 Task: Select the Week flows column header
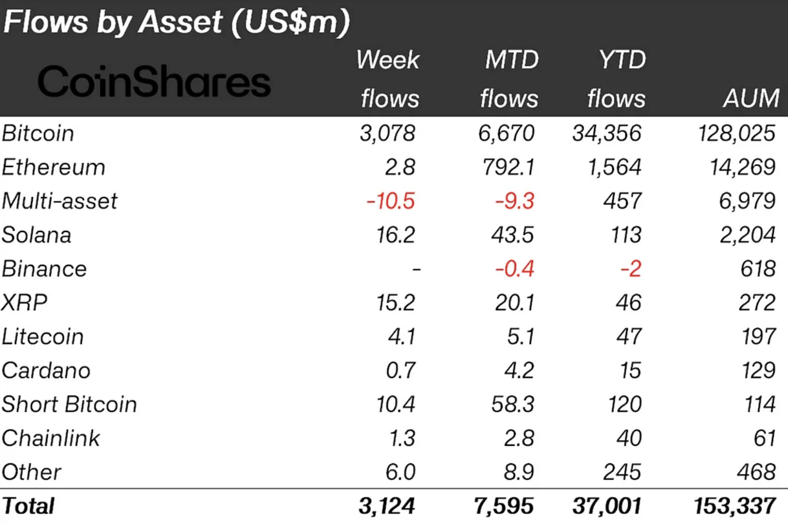pyautogui.click(x=388, y=79)
